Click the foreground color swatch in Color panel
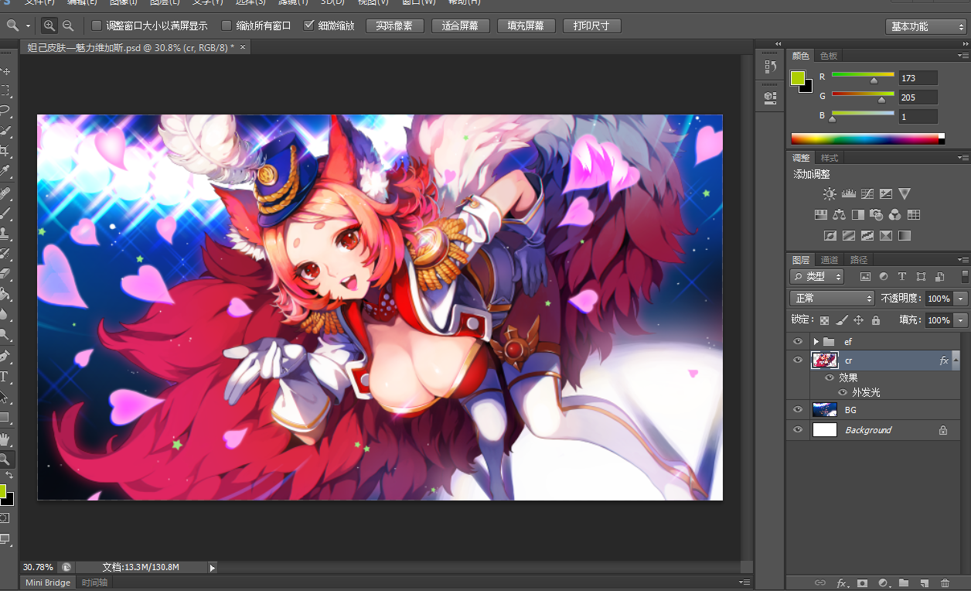This screenshot has width=971, height=591. [798, 78]
